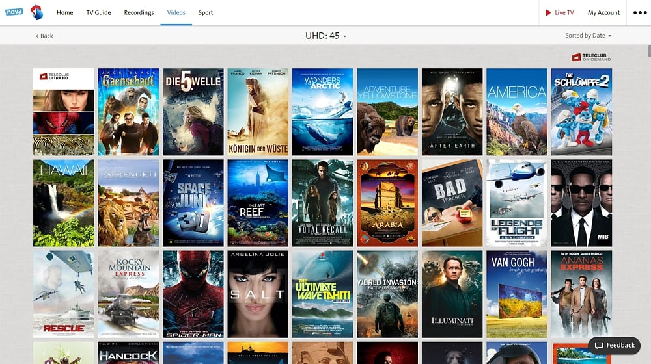Open the Rescue poster
Viewport: 651px width, 364px height.
[64, 294]
